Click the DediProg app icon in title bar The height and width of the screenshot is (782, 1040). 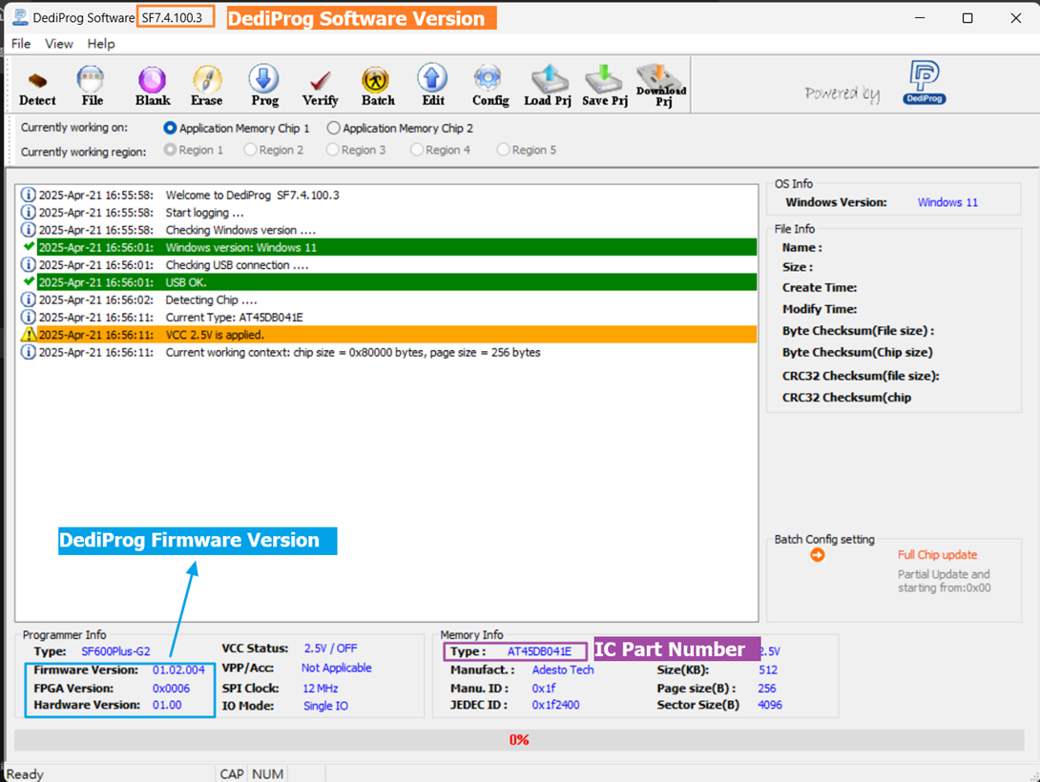tap(21, 17)
